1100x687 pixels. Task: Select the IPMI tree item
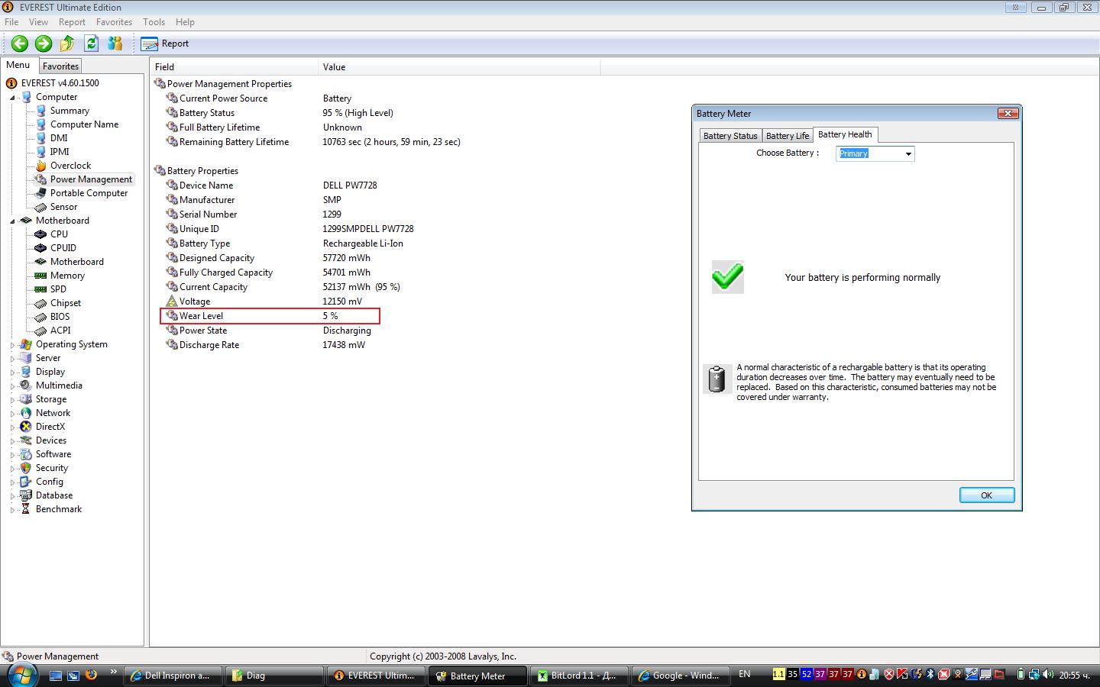tap(60, 152)
